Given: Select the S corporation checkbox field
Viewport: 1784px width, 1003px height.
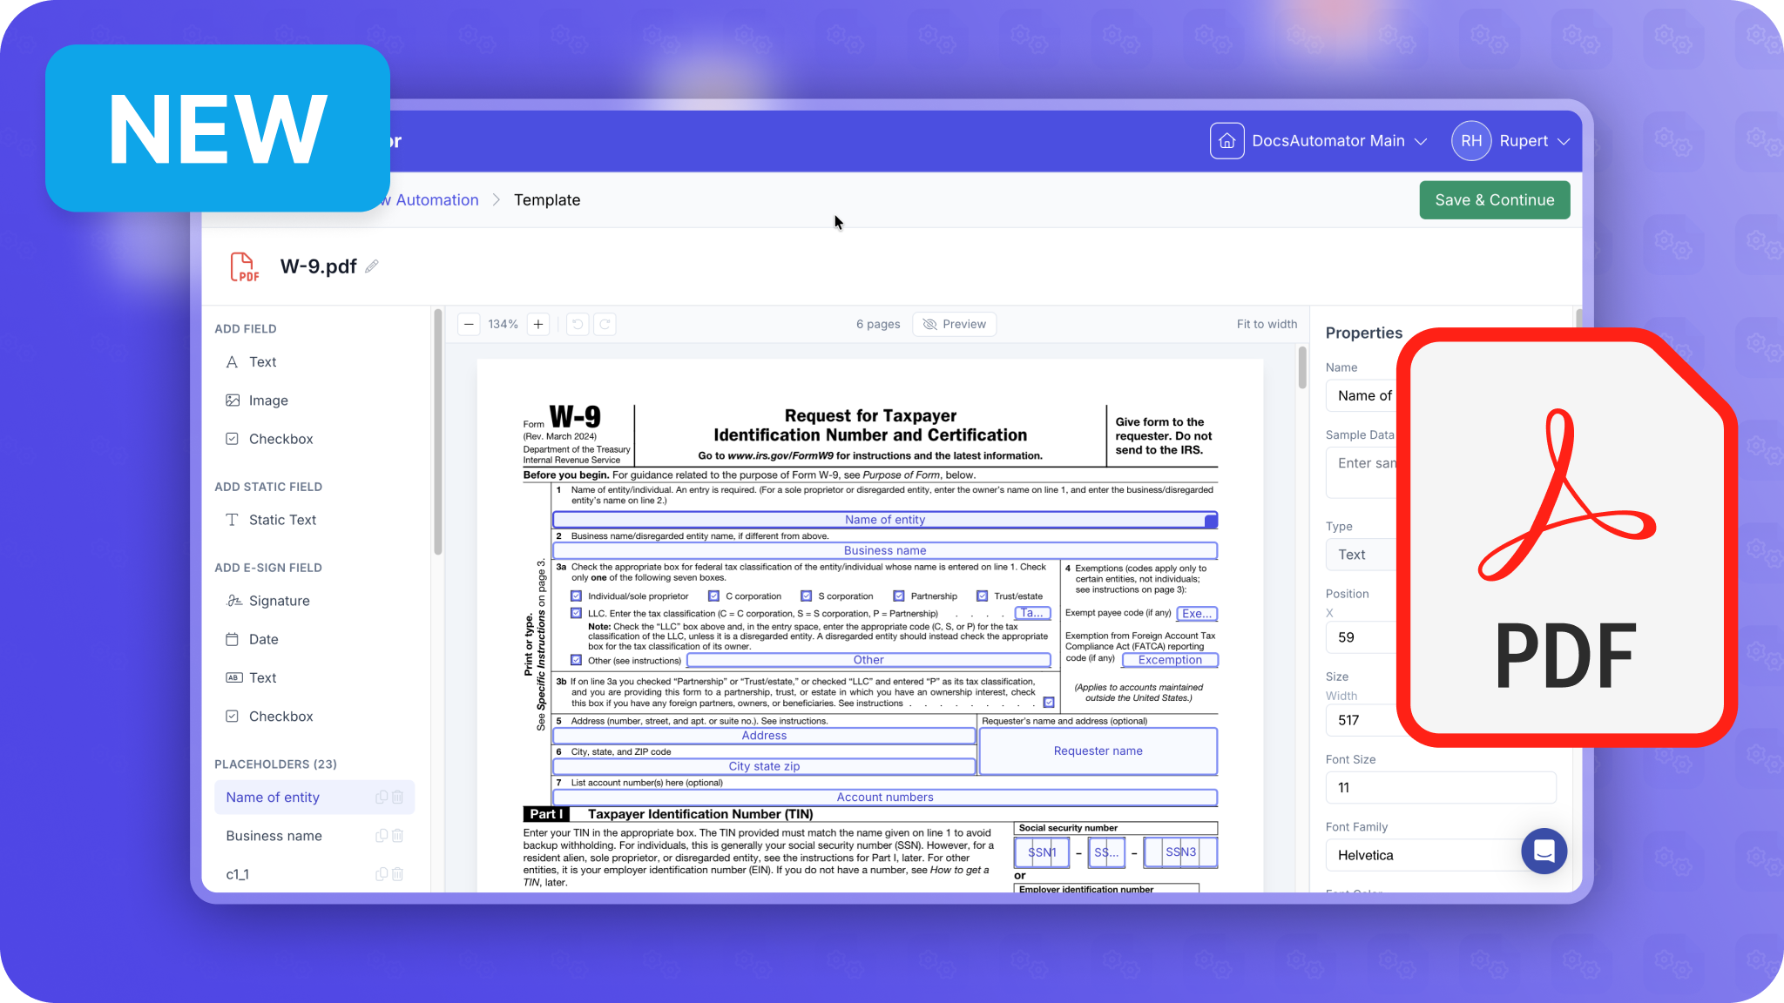Looking at the screenshot, I should [806, 596].
